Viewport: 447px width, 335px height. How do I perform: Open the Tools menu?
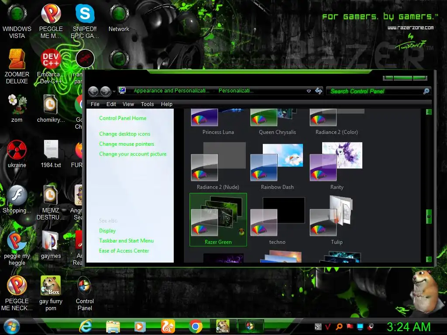tap(147, 104)
